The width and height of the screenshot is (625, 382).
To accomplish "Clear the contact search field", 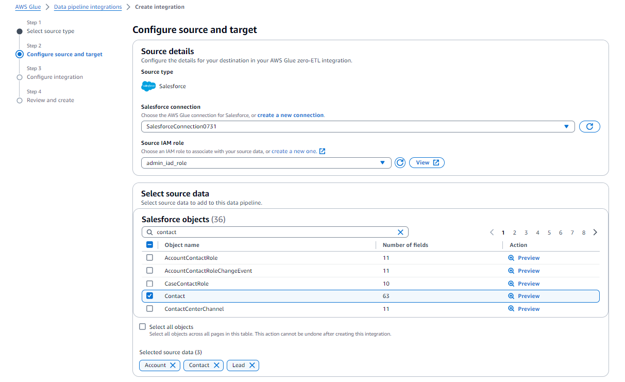I will point(400,232).
